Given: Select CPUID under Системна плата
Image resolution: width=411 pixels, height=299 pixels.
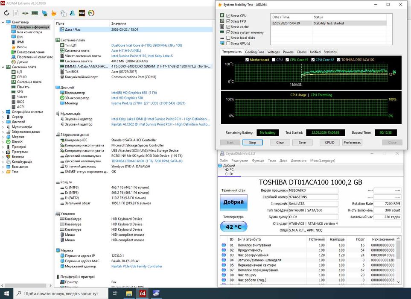Looking at the screenshot, I should (x=22, y=77).
